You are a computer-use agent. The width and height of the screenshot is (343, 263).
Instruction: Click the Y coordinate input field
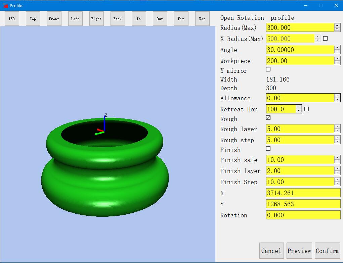pos(303,204)
